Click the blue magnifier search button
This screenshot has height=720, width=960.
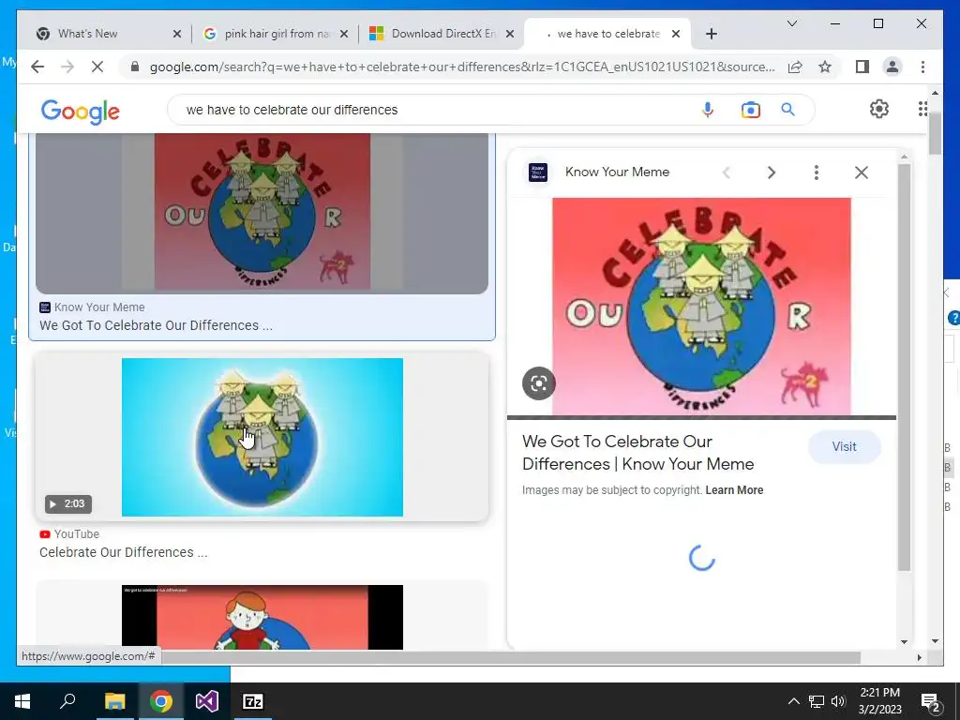[787, 110]
